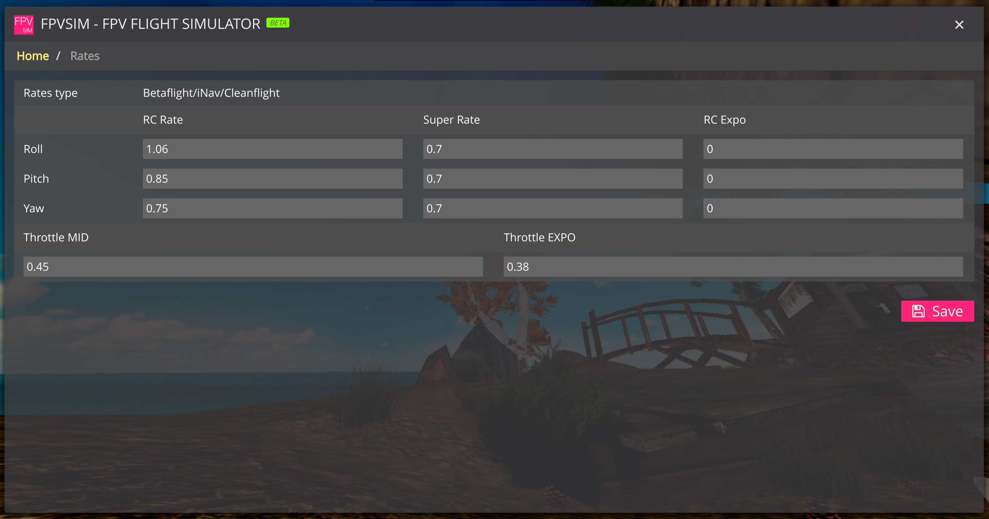
Task: Click the Yaw RC Rate field showing 0.75
Action: pos(272,208)
